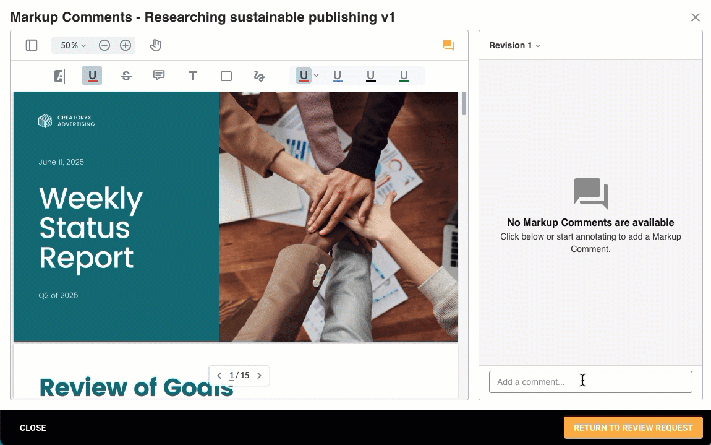
Task: Open the 50% zoom level dropdown
Action: [x=73, y=45]
